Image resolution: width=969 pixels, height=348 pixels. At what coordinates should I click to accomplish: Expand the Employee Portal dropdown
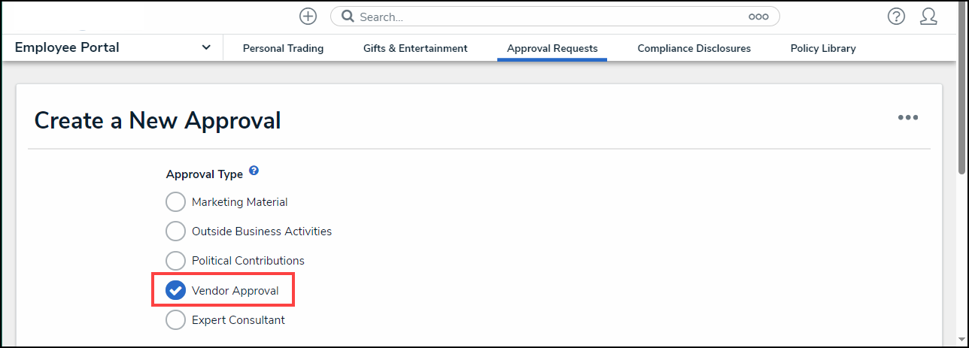click(206, 48)
